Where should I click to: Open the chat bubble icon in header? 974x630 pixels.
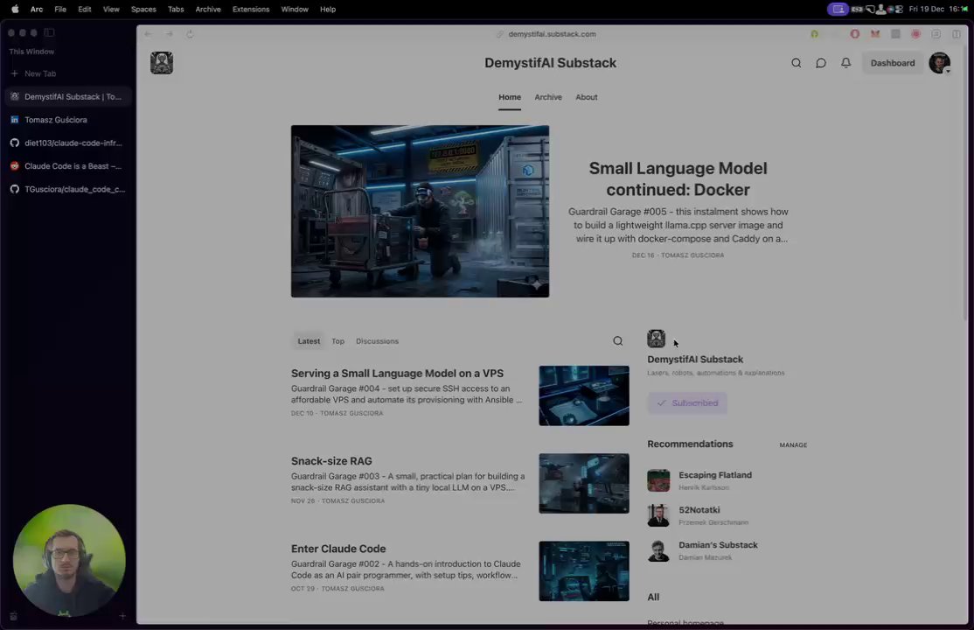[x=821, y=63]
